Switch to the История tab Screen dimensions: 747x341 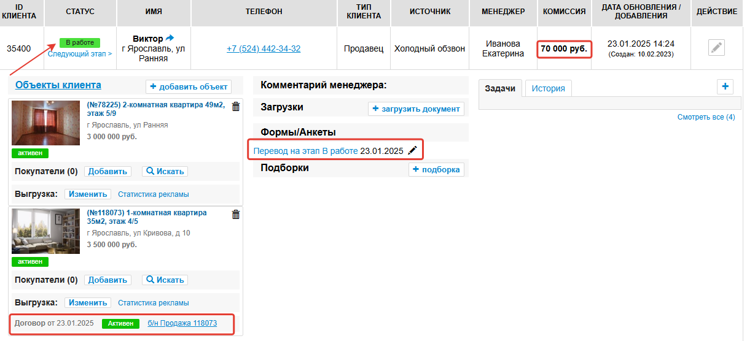548,88
